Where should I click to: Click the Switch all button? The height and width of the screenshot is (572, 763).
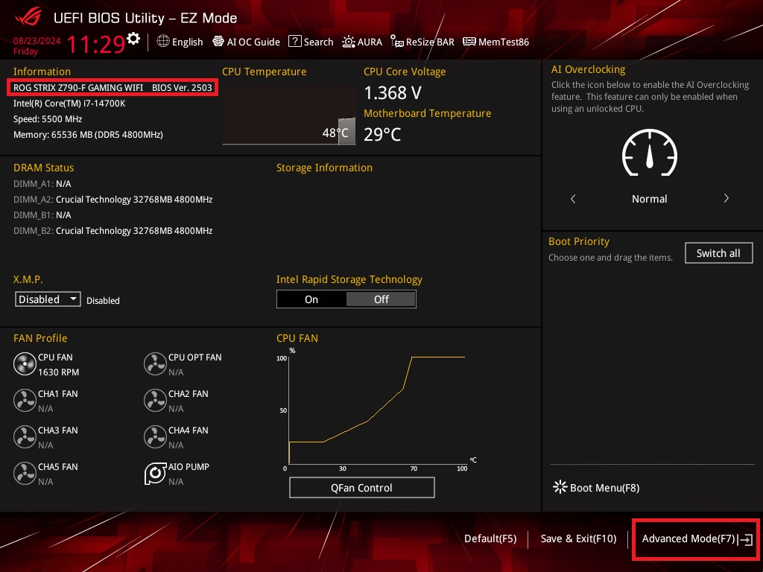719,253
